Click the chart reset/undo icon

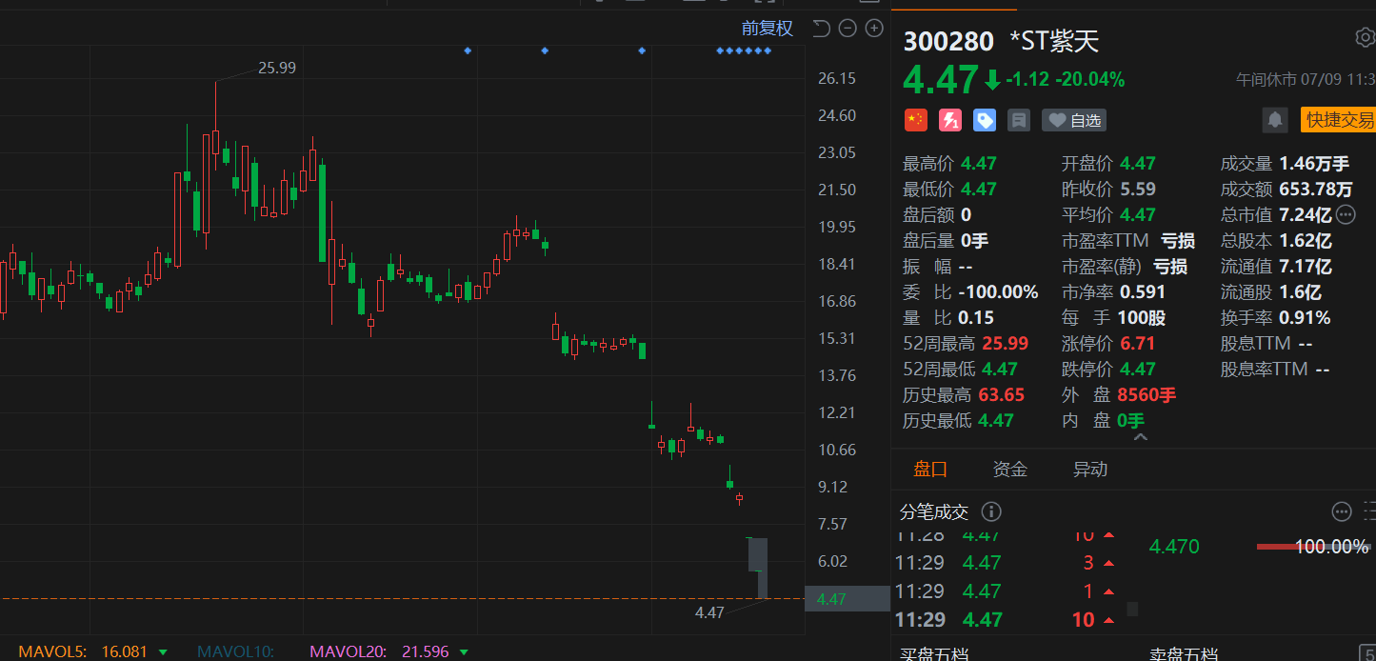click(x=821, y=29)
